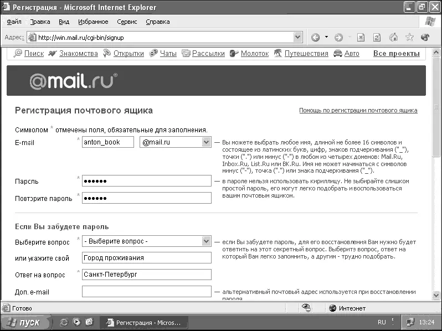The width and height of the screenshot is (442, 331).
Task: Click the E-mail name field with anton_book
Action: click(107, 142)
